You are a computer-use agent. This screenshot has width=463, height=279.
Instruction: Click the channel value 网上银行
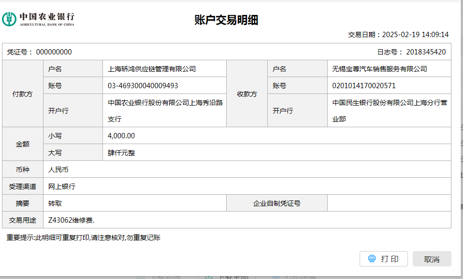point(62,186)
